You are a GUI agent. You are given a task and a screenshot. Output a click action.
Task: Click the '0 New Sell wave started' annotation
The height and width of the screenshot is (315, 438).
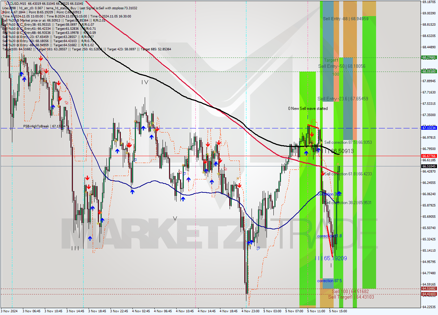[308, 109]
